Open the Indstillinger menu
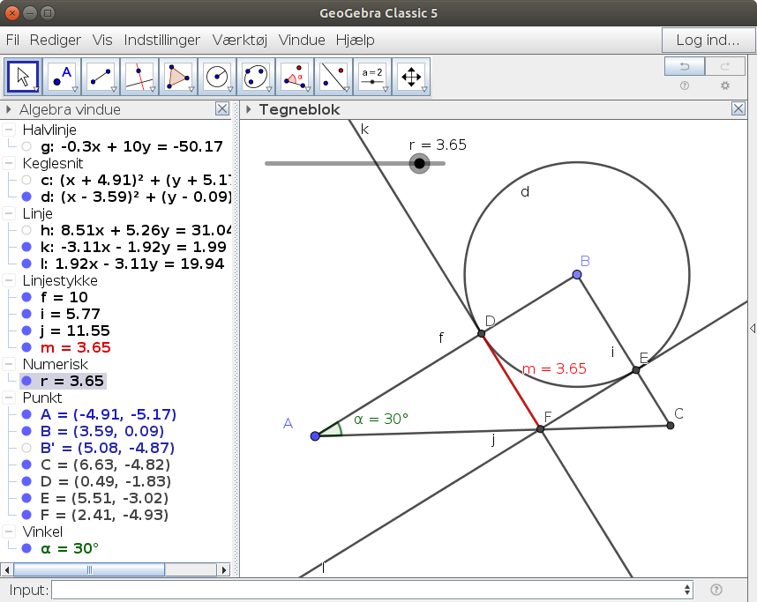 [x=161, y=40]
